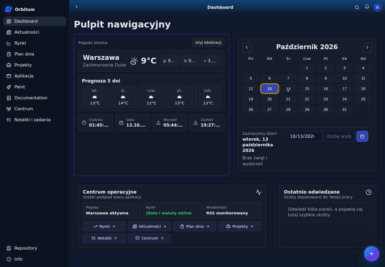Click the cloud icon for sob. forecast
This screenshot has width=385, height=267.
[x=208, y=97]
